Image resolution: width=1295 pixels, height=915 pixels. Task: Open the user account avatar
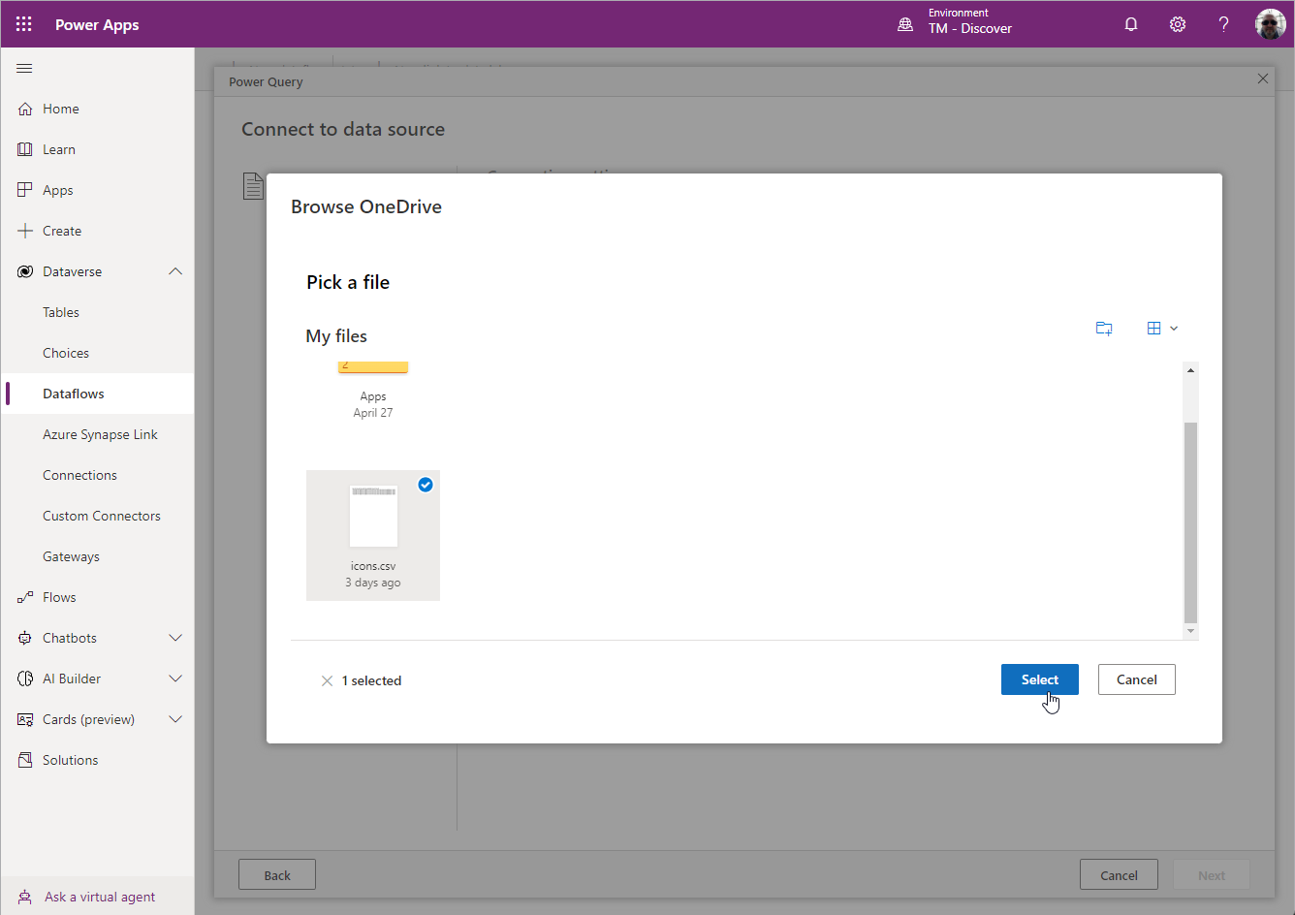pos(1271,24)
